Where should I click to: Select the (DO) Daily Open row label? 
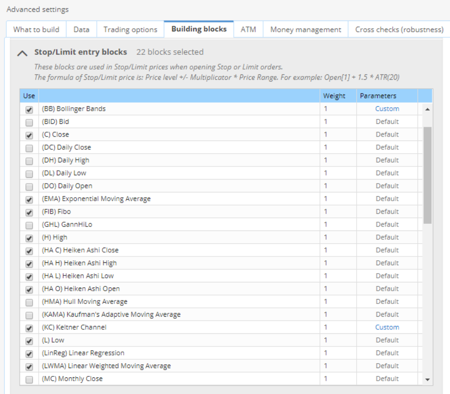click(x=67, y=186)
